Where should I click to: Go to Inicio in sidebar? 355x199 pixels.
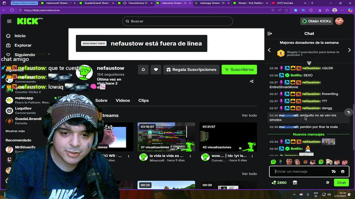(20, 36)
